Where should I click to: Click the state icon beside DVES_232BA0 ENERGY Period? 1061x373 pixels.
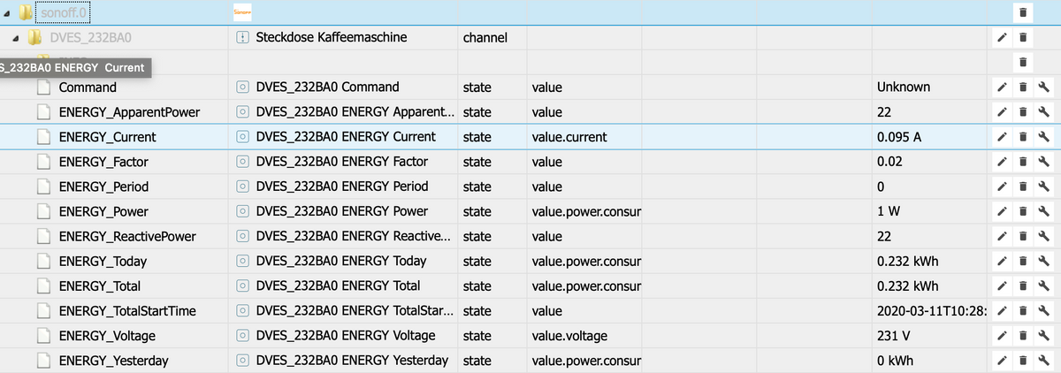pyautogui.click(x=243, y=186)
